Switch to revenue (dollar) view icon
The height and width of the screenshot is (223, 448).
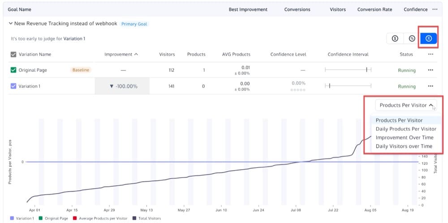coord(395,39)
